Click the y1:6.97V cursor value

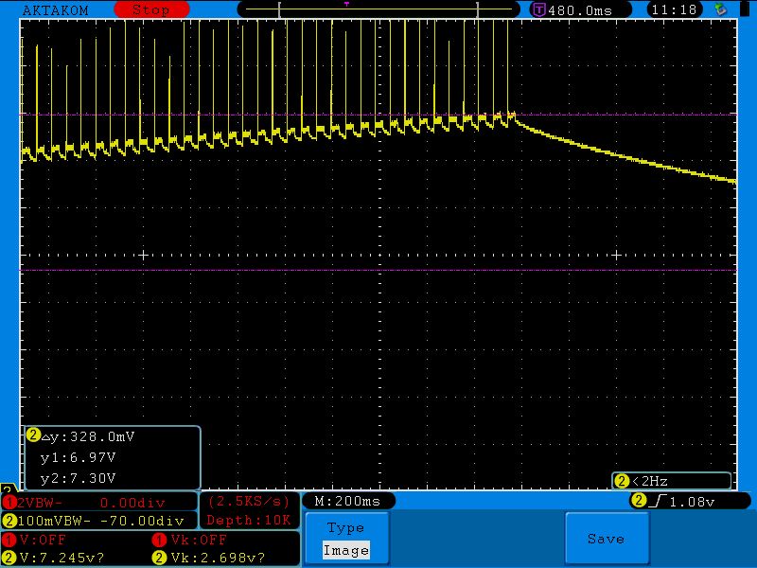click(x=78, y=457)
